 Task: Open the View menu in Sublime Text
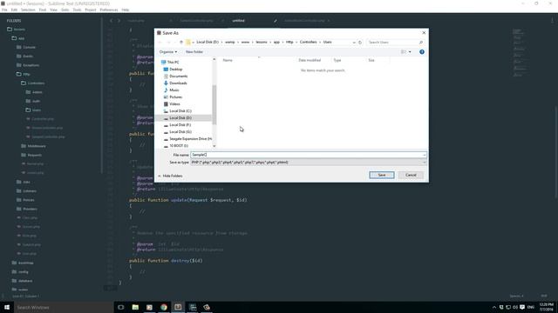pos(53,10)
